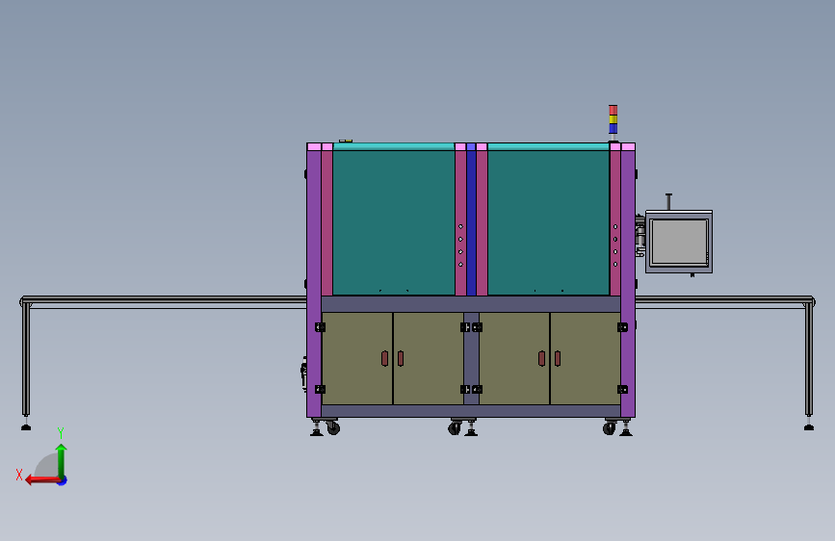Screen dimensions: 835x541
Task: Select the lower-left cabinet door hinge
Action: [x=320, y=389]
